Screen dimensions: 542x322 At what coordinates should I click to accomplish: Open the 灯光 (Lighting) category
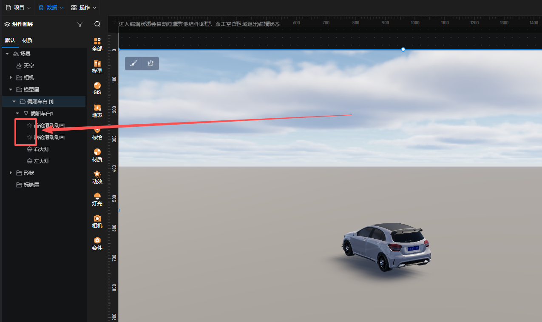[97, 199]
